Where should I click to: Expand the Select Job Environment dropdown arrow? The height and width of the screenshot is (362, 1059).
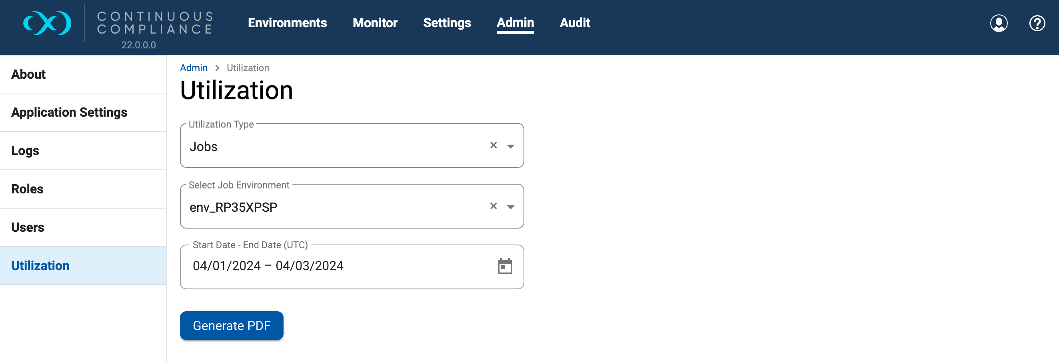[510, 207]
